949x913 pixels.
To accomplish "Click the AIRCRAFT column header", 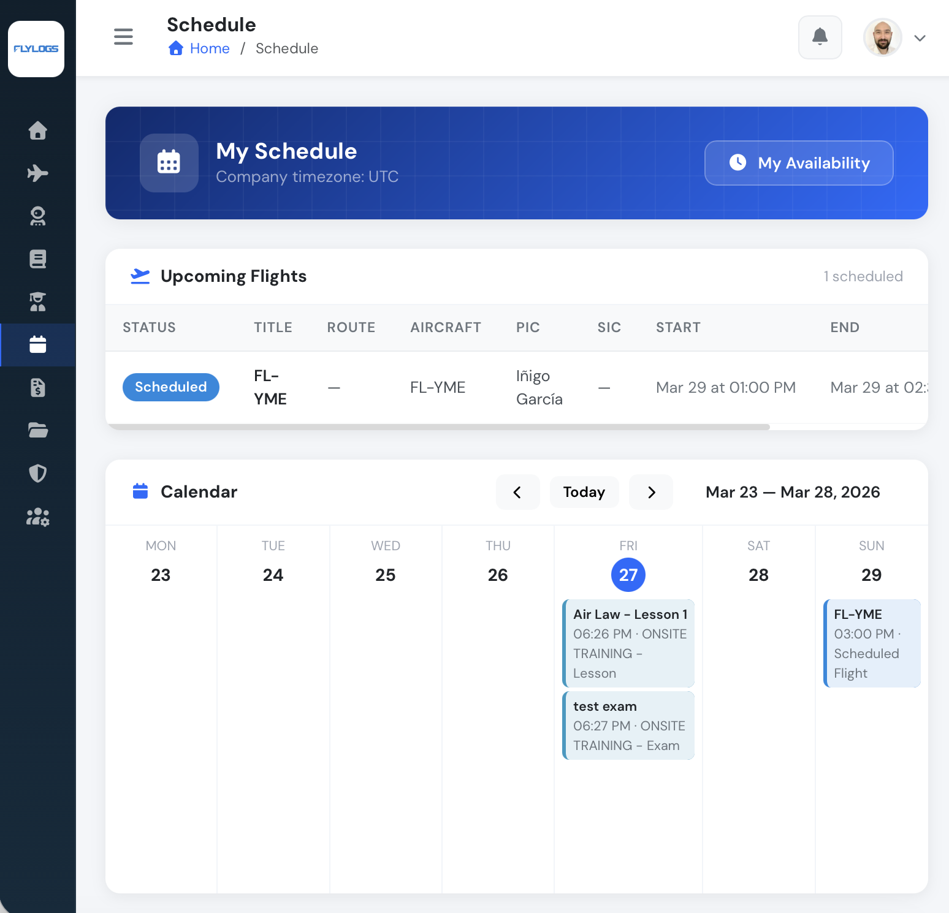I will click(x=446, y=327).
